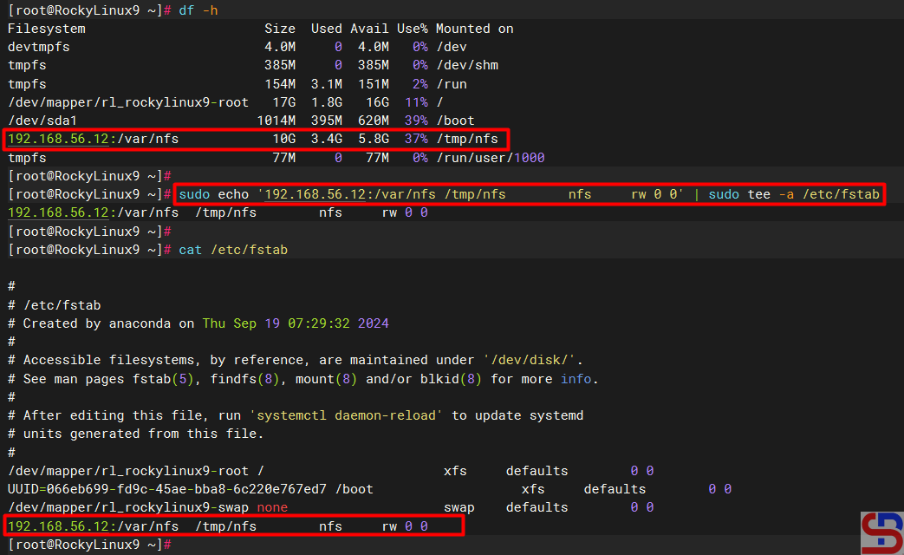
Task: Click the 11% usage value of root filesystem
Action: point(415,102)
